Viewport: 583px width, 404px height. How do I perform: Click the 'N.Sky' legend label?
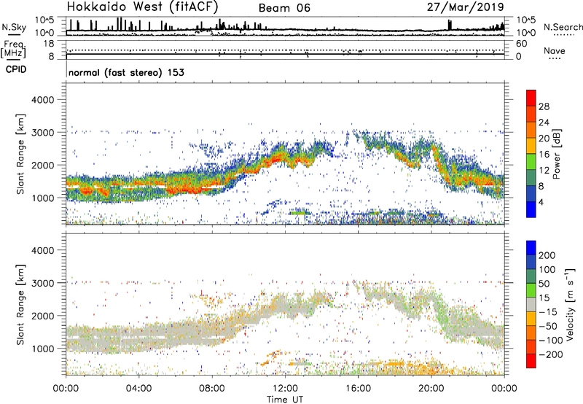[14, 27]
